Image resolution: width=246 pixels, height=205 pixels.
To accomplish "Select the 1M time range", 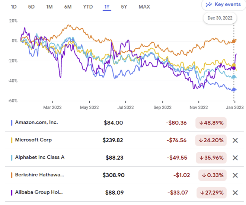I will click(49, 7).
